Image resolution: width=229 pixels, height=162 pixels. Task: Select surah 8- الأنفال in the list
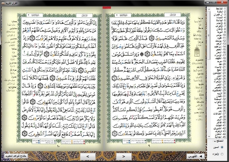coord(221,29)
